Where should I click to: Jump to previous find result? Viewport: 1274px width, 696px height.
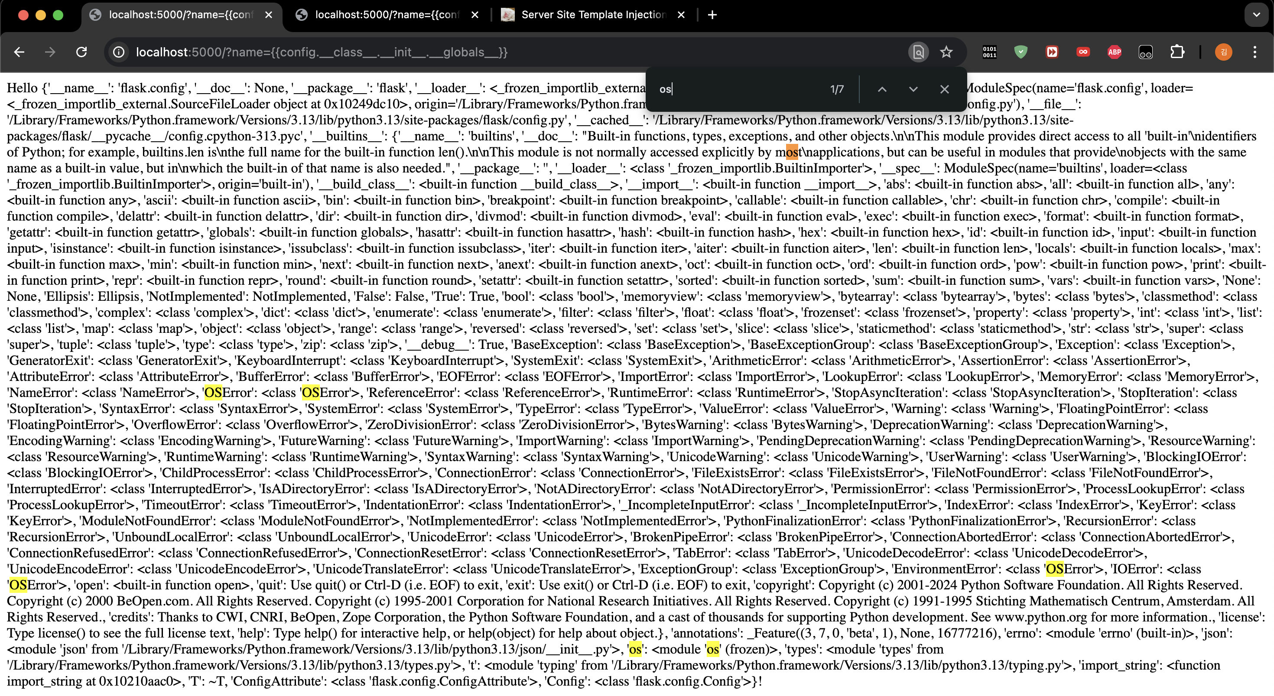882,90
